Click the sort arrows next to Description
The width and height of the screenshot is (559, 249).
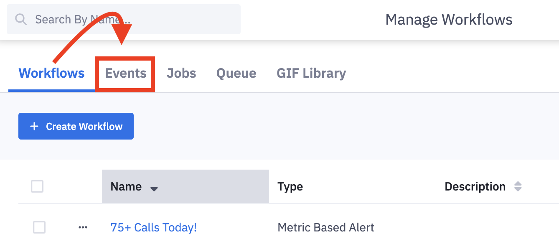click(518, 186)
